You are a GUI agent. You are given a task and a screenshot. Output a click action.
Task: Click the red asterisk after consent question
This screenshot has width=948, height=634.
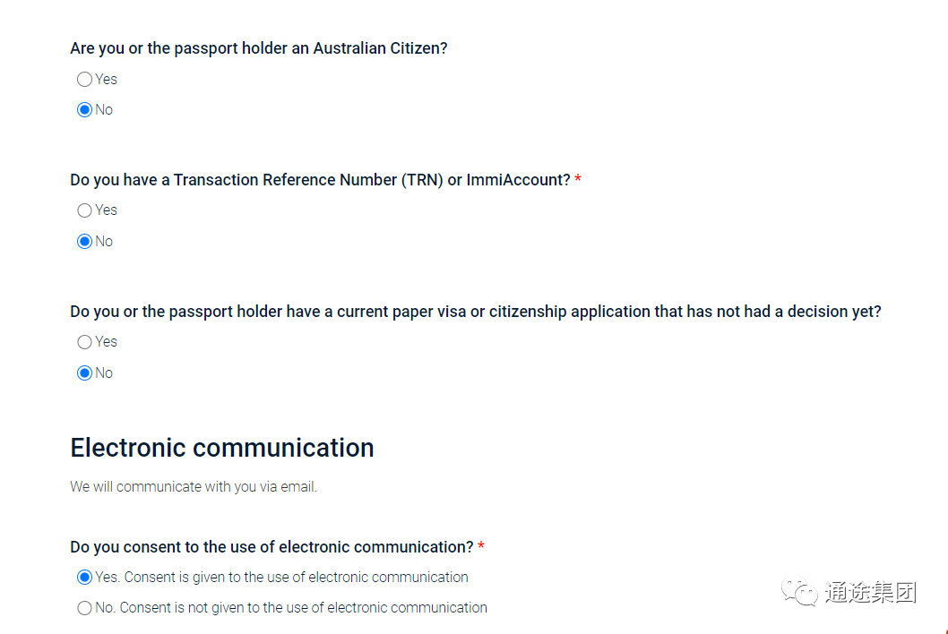pyautogui.click(x=481, y=546)
